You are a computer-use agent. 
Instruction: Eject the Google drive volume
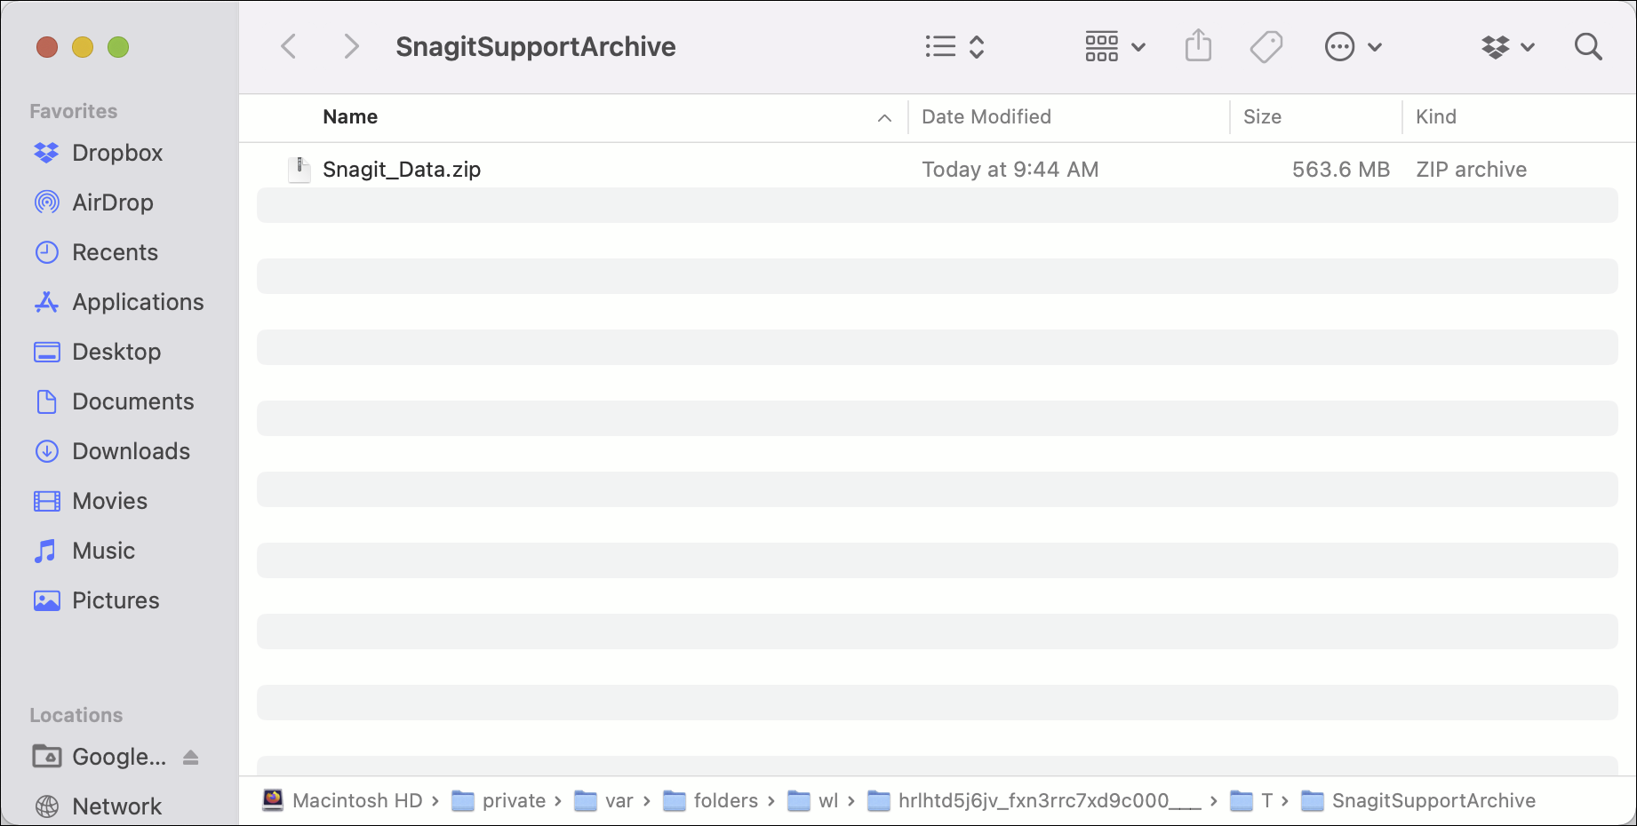190,757
